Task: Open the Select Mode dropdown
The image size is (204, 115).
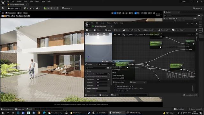Action: click(14, 8)
